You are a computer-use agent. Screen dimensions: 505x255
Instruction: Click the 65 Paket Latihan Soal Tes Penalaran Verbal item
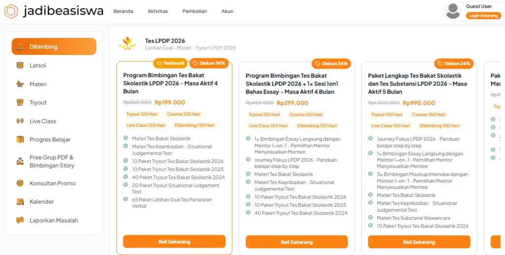coord(172,203)
